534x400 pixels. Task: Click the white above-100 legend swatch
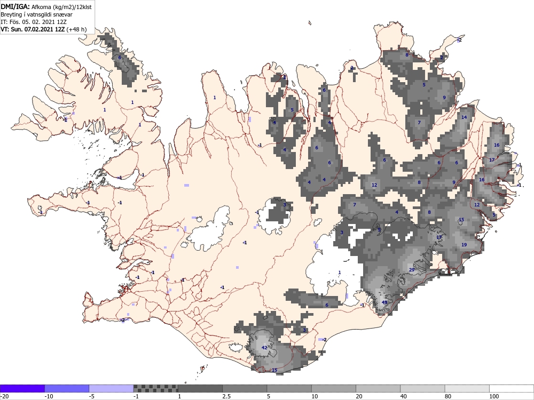pos(512,388)
